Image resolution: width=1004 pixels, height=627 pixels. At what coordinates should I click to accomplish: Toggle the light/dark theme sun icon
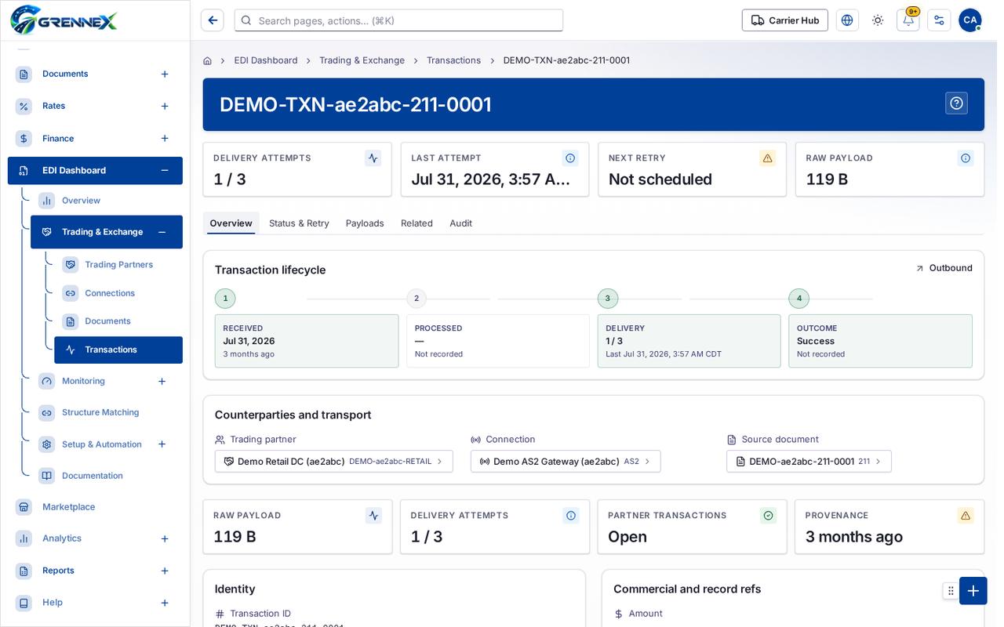878,20
